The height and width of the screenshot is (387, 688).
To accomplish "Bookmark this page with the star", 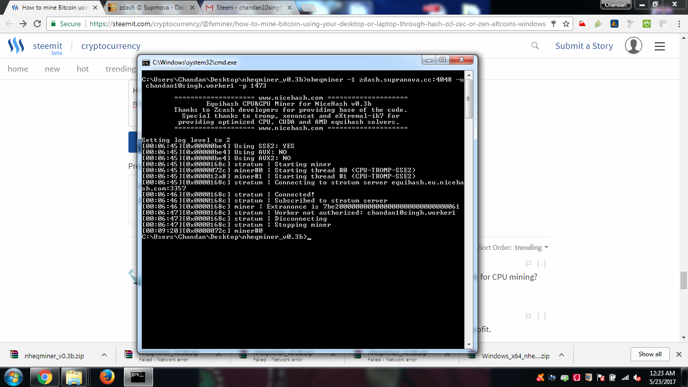I will tap(566, 24).
